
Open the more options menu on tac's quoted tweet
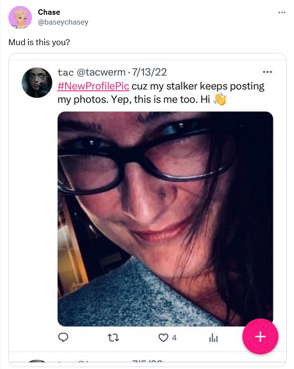point(267,72)
